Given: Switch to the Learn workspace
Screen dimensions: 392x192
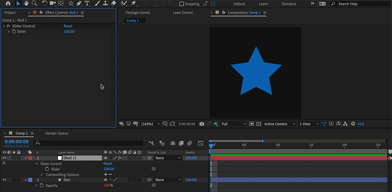Looking at the screenshot, I should [x=263, y=4].
